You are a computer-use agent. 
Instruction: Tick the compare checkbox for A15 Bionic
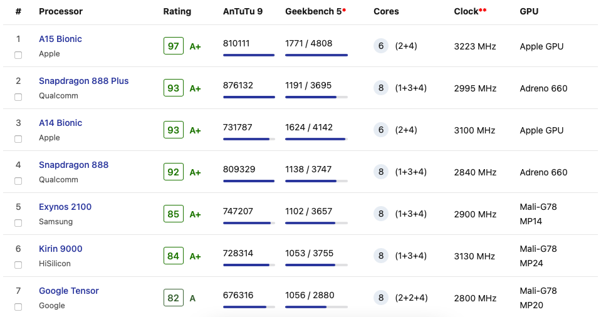(x=18, y=55)
